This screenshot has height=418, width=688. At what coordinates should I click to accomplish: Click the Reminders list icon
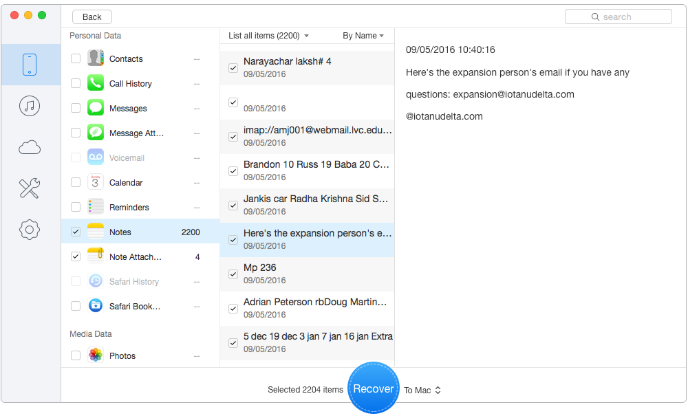coord(95,207)
